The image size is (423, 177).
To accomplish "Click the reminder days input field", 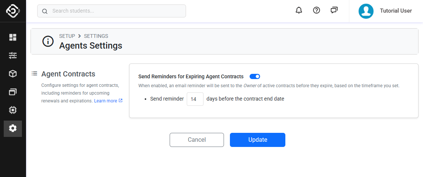I will (x=195, y=99).
